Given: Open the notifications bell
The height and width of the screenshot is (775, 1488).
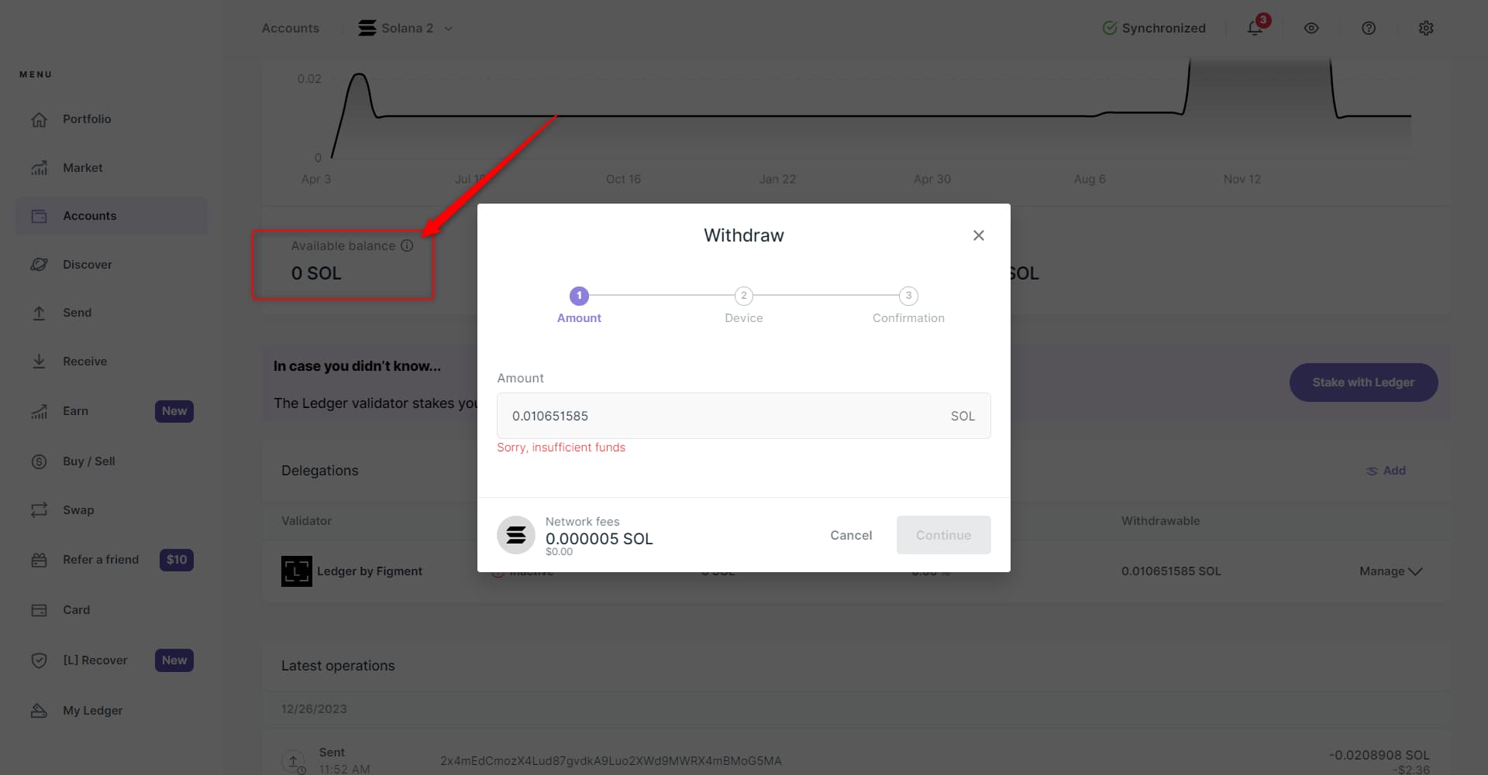Looking at the screenshot, I should (1255, 29).
